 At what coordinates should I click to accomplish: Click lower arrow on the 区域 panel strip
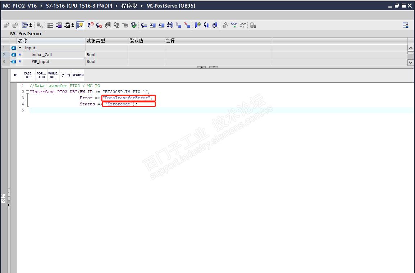point(9,205)
